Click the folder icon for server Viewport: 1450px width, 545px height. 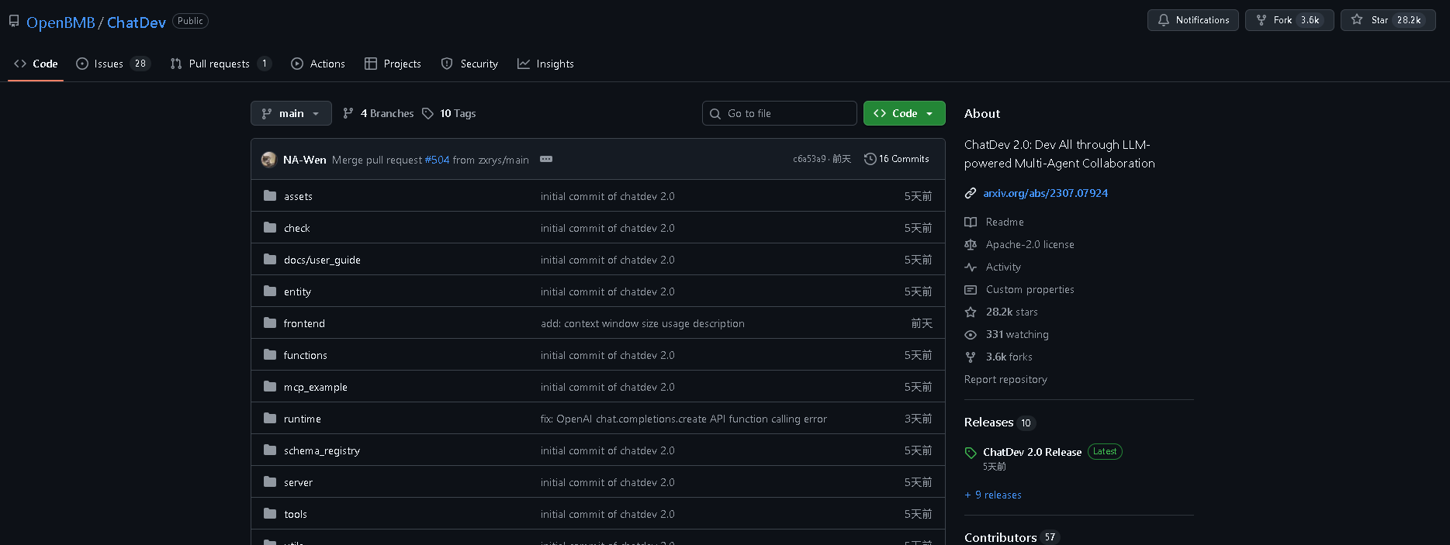[x=270, y=481]
